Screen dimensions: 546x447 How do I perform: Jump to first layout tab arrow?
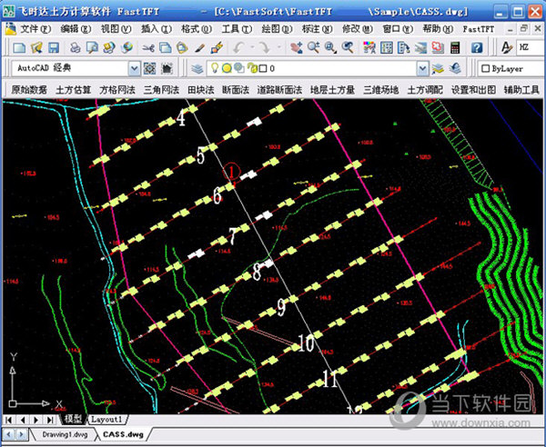click(9, 420)
